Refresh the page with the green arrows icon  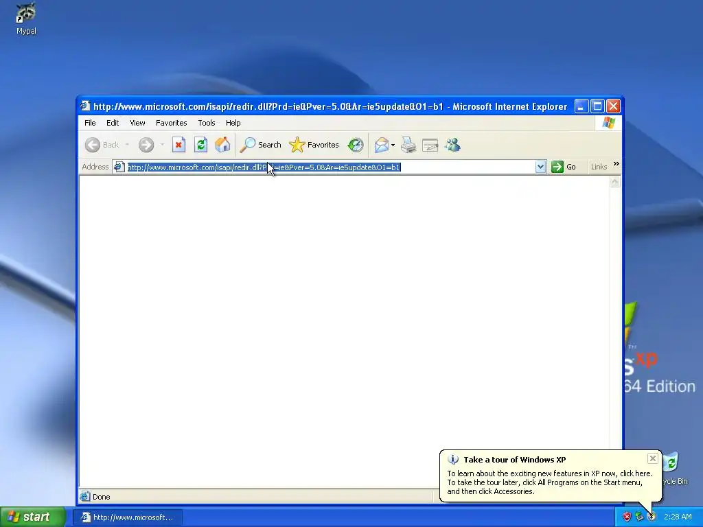point(200,145)
